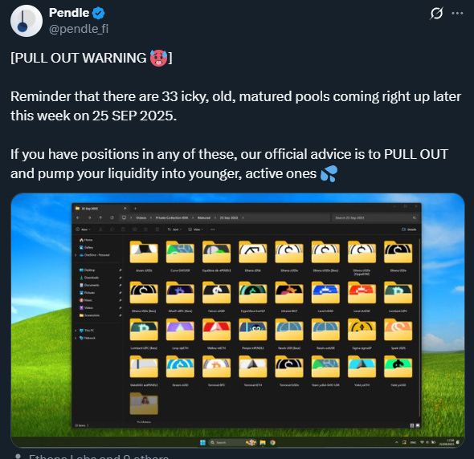Open the Pendle profile avatar

pos(27,21)
